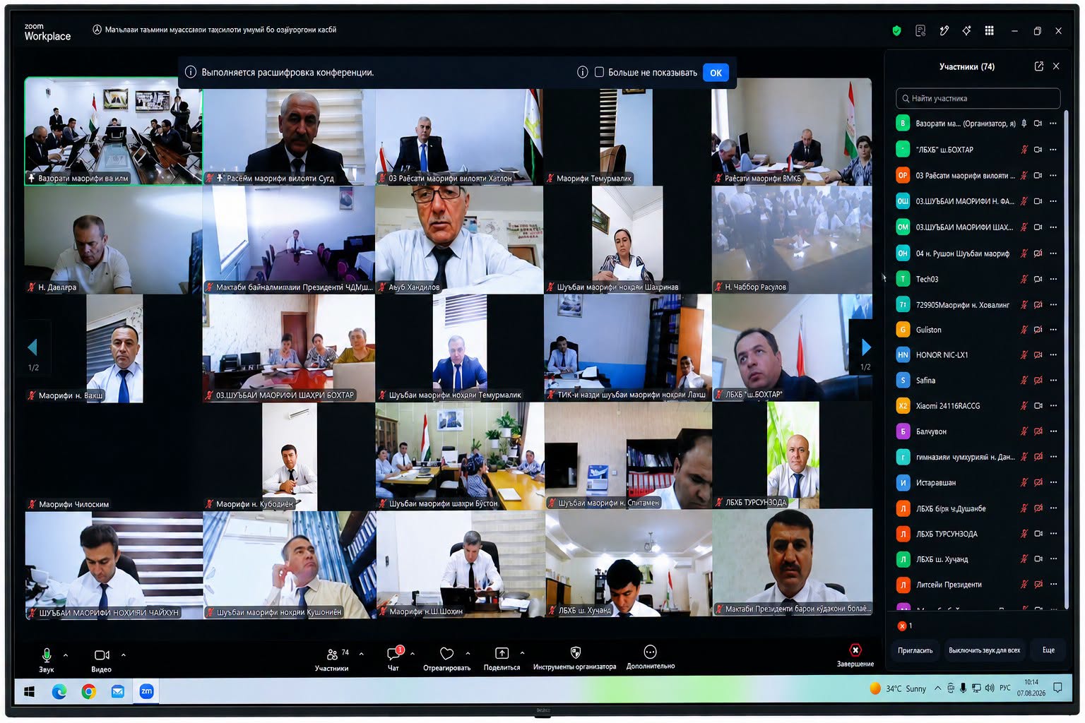1085x723 pixels.
Task: Open the Windows notification center icon
Action: coord(1057,688)
